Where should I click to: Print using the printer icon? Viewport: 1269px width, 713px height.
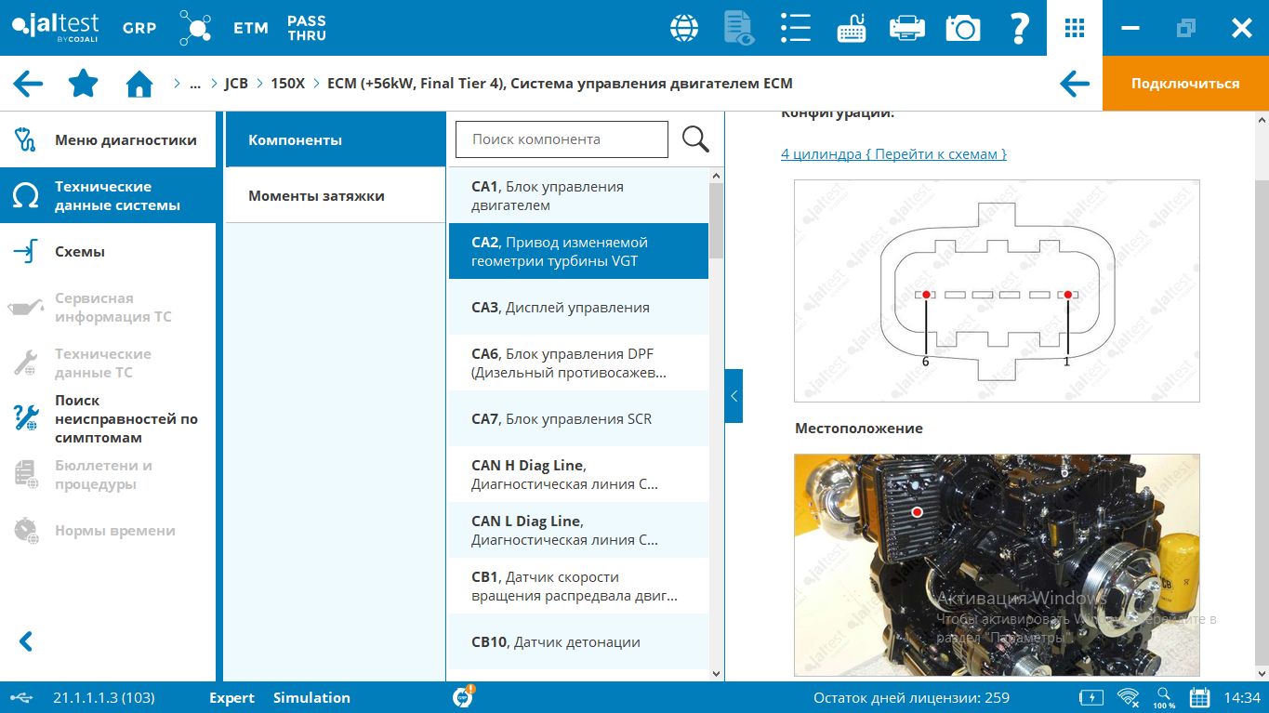[906, 28]
